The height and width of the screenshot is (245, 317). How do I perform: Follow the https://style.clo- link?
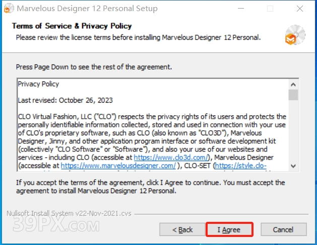tap(240, 166)
